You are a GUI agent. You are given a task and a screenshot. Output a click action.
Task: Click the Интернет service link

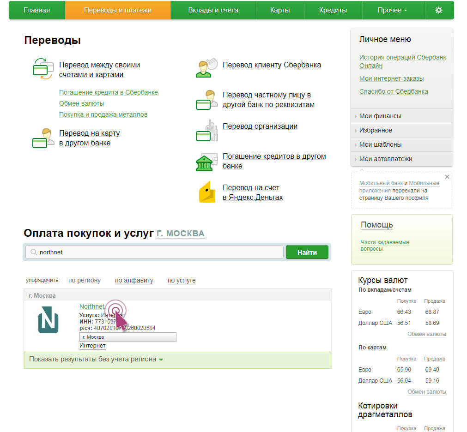point(92,346)
